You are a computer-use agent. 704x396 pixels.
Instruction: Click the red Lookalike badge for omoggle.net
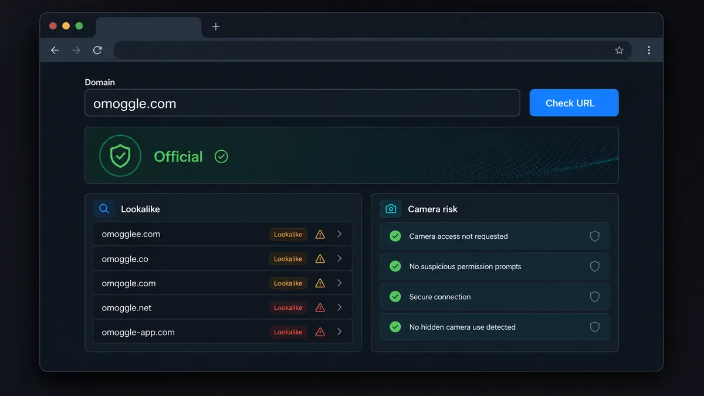tap(288, 307)
